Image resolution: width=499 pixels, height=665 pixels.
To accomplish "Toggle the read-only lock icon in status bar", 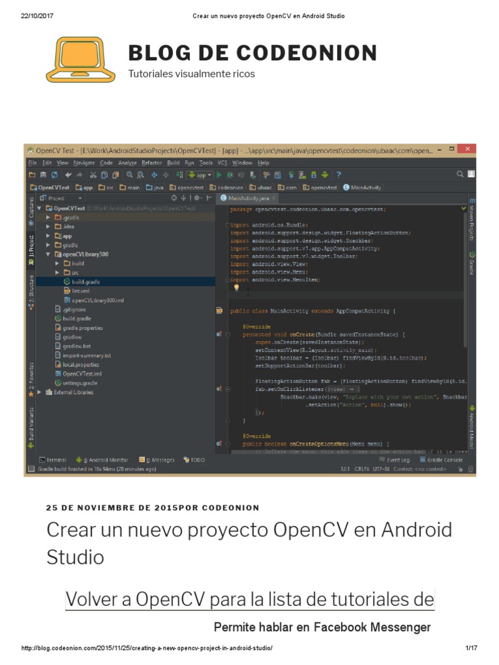I will [x=461, y=469].
